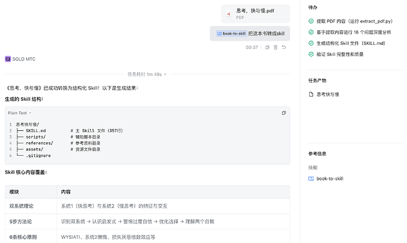Click the undo arrow under message
The image size is (407, 243).
[284, 47]
